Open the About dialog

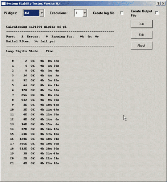pos(142,45)
